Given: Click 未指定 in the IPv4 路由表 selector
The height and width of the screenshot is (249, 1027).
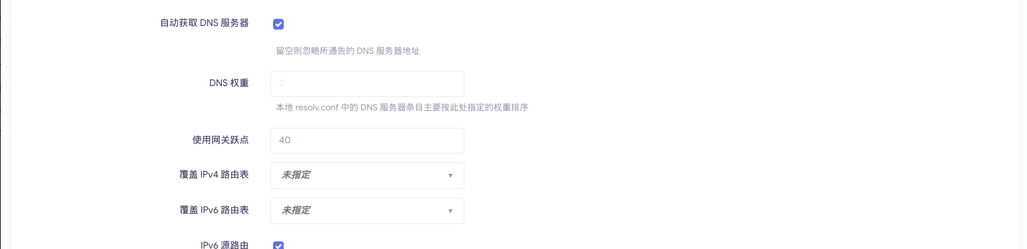Looking at the screenshot, I should pyautogui.click(x=296, y=175).
